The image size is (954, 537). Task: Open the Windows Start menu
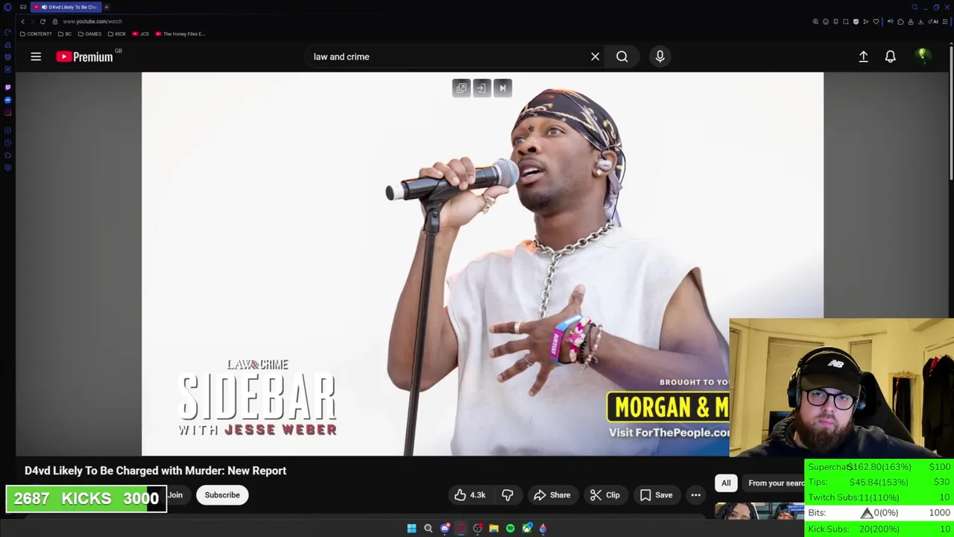pos(411,528)
